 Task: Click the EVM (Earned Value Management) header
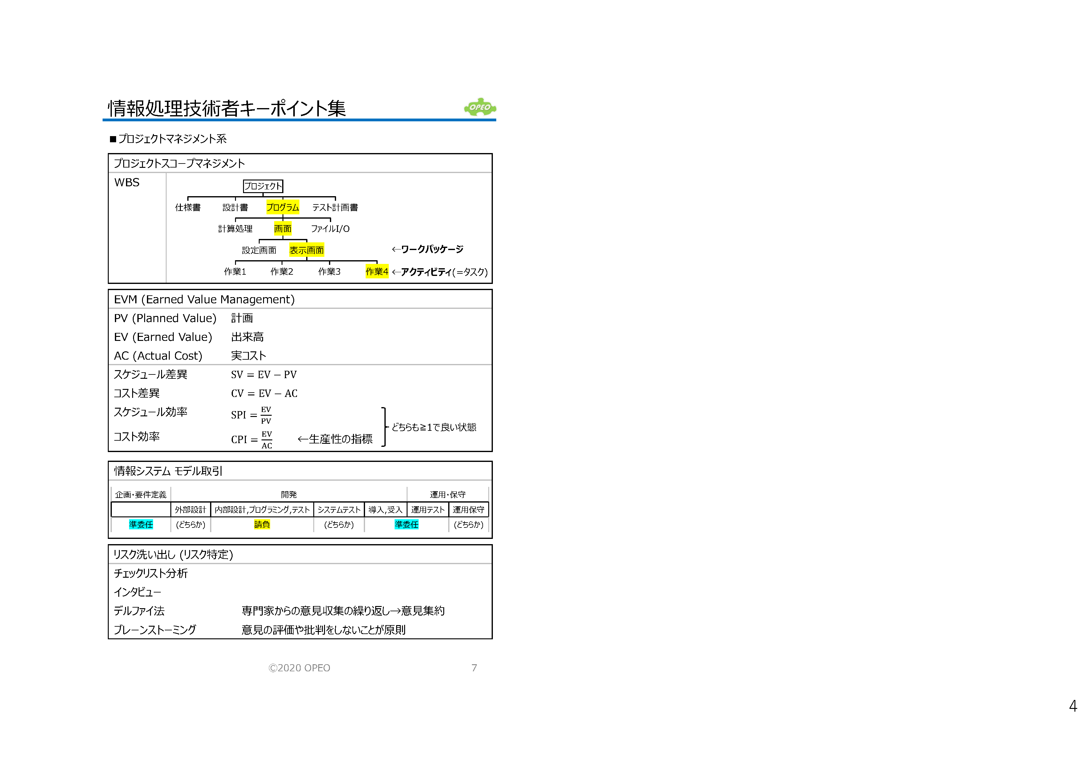click(x=204, y=299)
